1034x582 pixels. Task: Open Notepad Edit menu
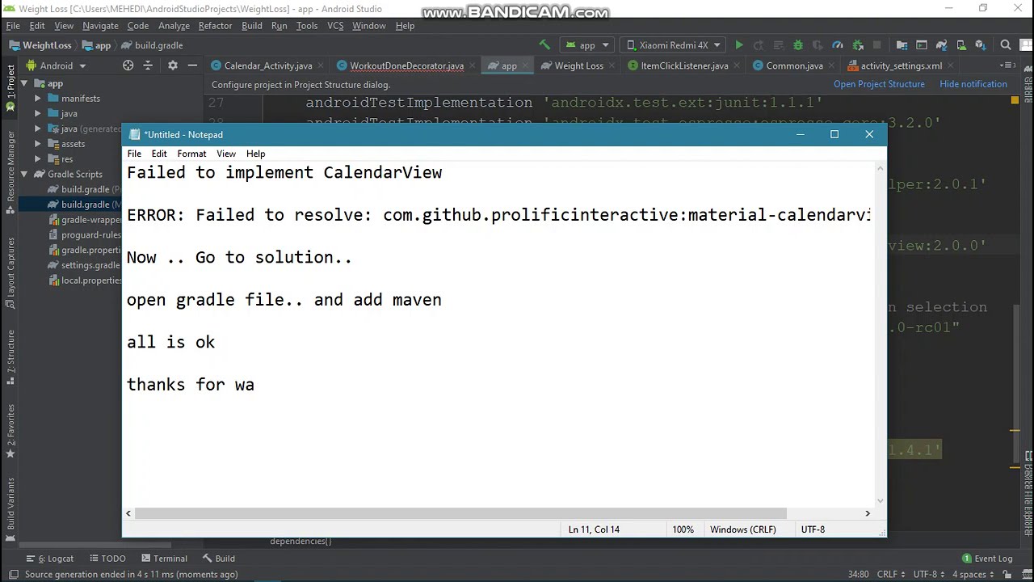tap(159, 154)
